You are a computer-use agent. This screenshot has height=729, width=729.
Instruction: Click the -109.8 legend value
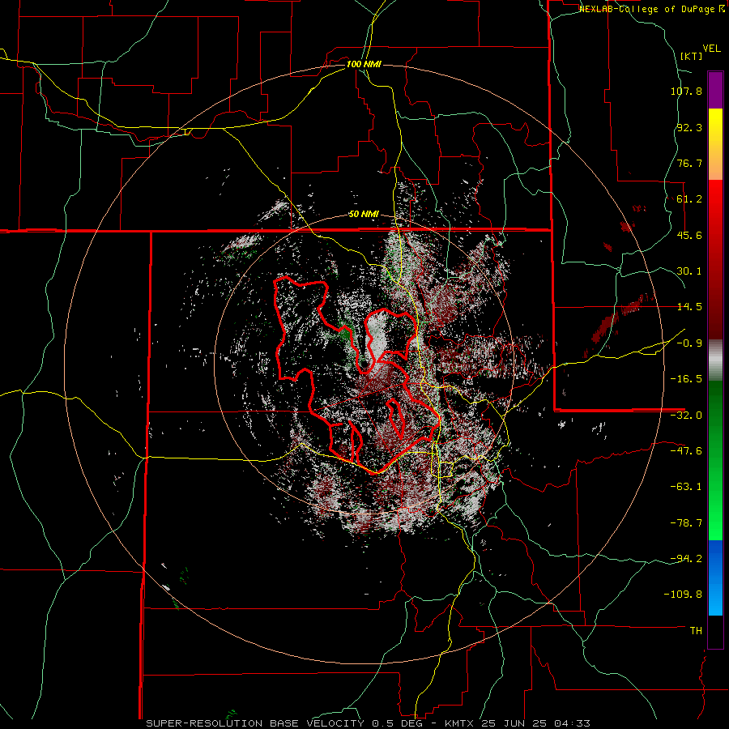[684, 595]
